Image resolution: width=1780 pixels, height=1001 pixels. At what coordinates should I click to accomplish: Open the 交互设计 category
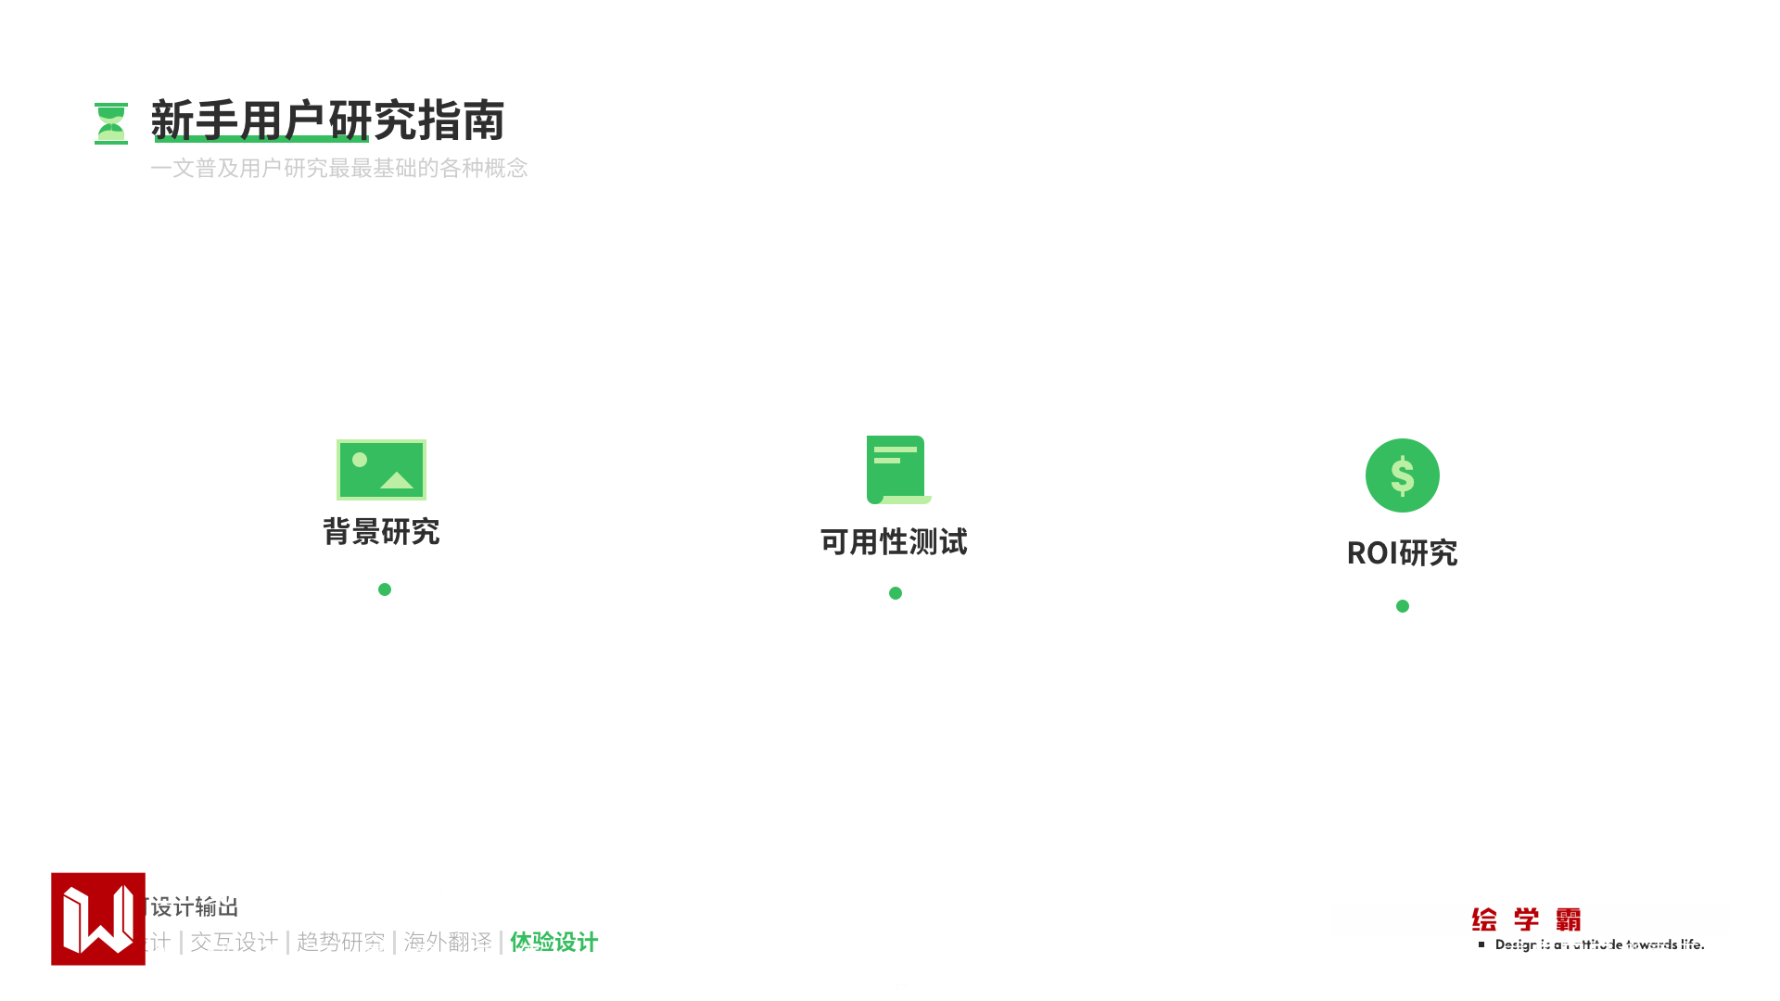click(x=234, y=943)
